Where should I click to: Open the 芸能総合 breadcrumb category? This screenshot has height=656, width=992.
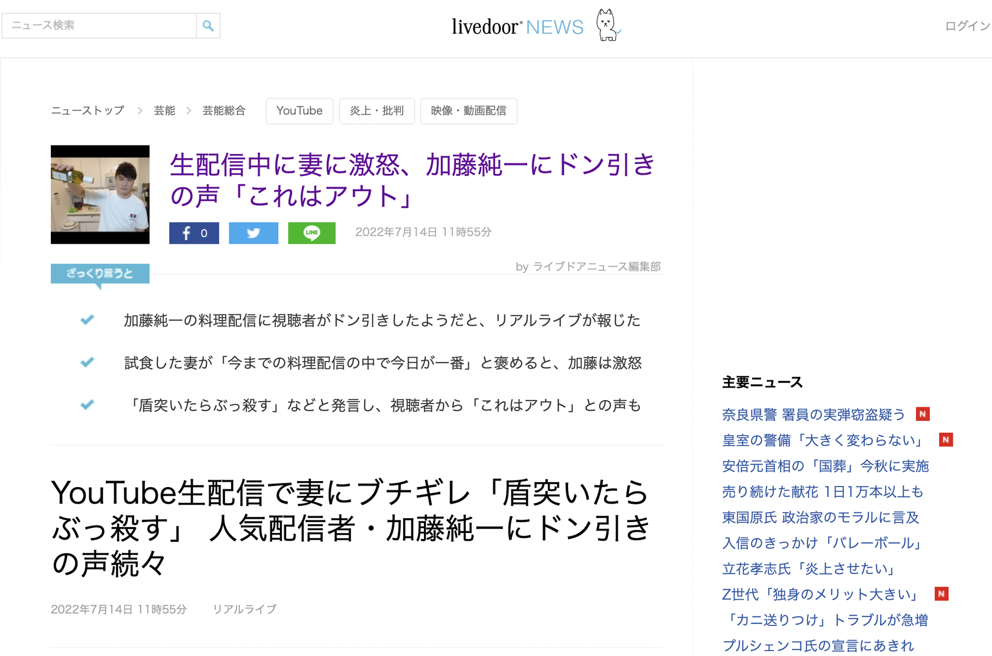[x=224, y=110]
